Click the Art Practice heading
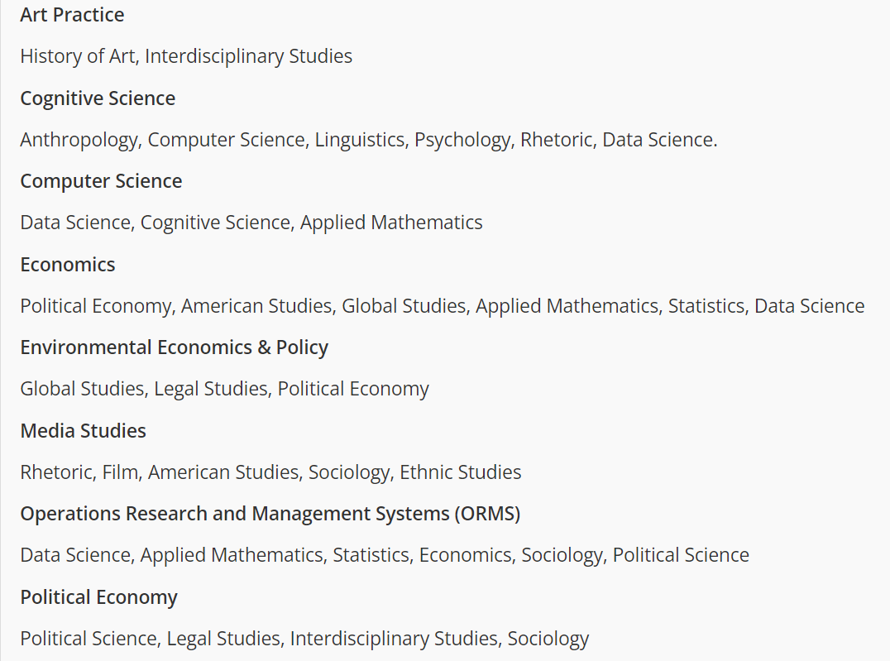 pos(72,15)
